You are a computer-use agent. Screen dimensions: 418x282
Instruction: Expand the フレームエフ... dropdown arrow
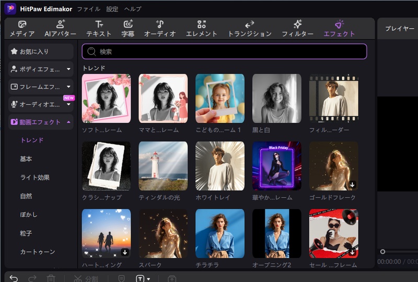coord(68,87)
